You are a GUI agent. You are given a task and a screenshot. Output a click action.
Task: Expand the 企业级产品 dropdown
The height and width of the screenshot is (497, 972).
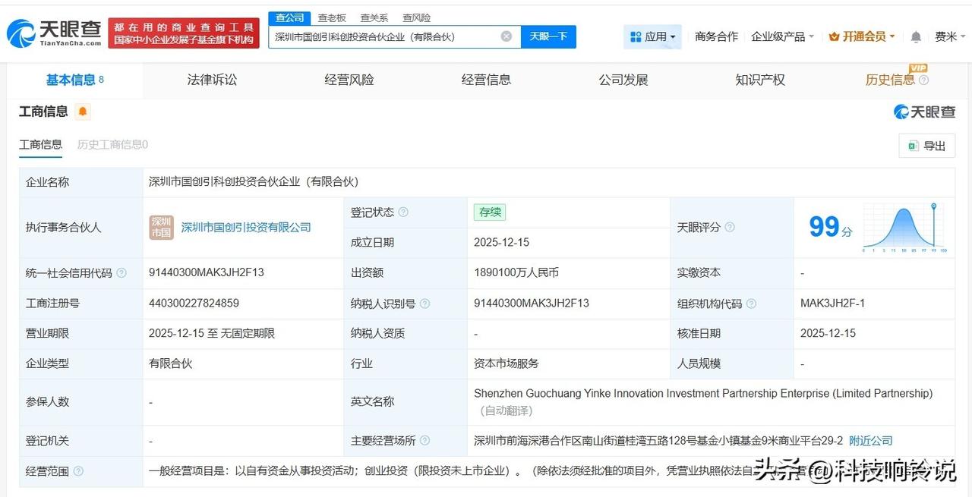click(782, 36)
